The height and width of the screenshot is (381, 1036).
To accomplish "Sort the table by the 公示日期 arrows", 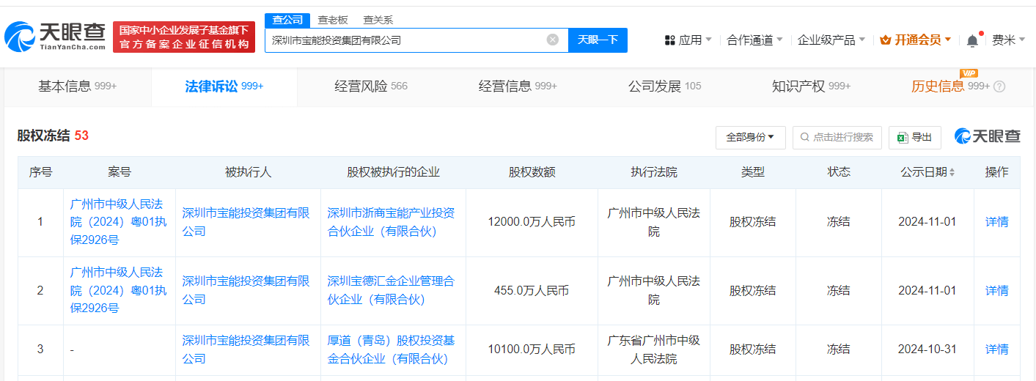I will pyautogui.click(x=952, y=173).
